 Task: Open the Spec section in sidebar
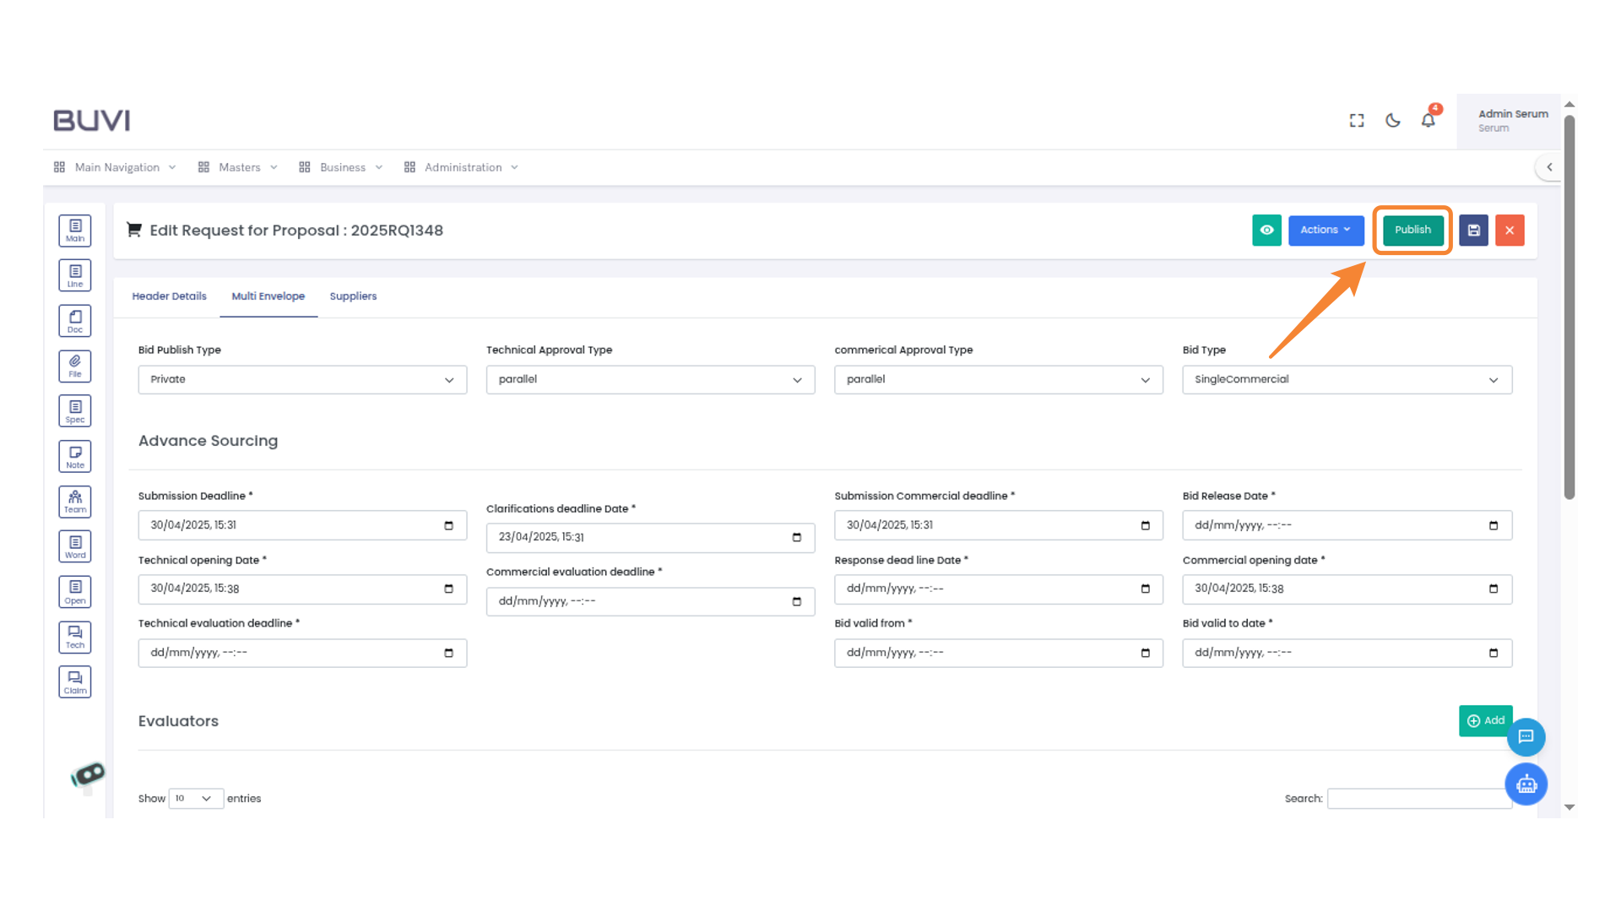coord(75,411)
